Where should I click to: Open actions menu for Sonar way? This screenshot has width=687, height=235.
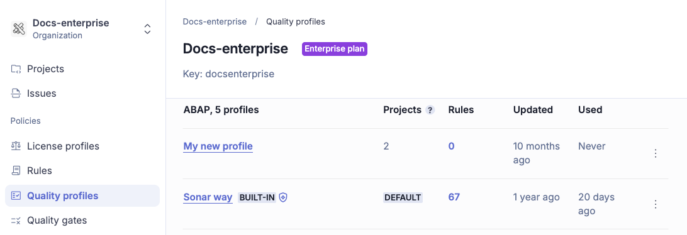(x=656, y=204)
